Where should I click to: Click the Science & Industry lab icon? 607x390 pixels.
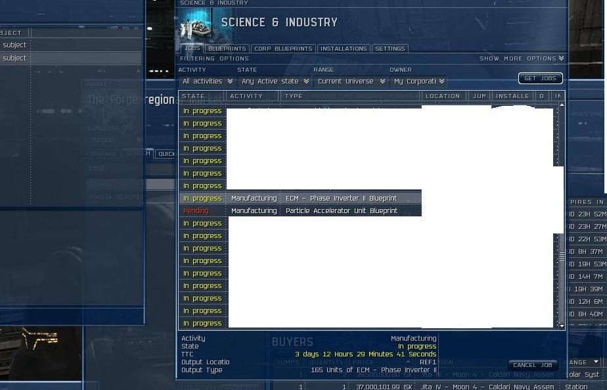196,25
